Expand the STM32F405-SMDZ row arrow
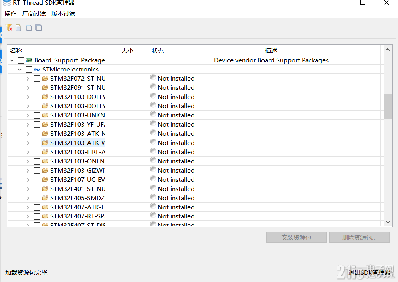398x282 pixels. click(28, 199)
